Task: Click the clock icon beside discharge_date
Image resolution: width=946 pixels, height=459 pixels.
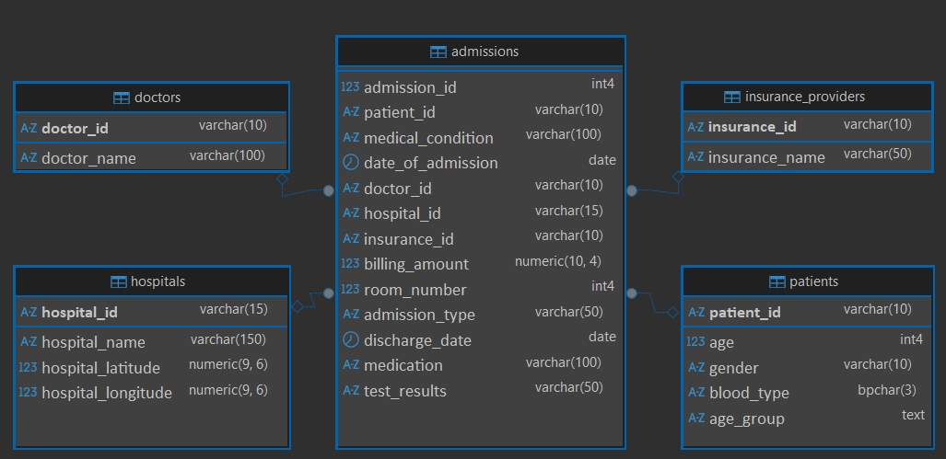Action: click(351, 340)
